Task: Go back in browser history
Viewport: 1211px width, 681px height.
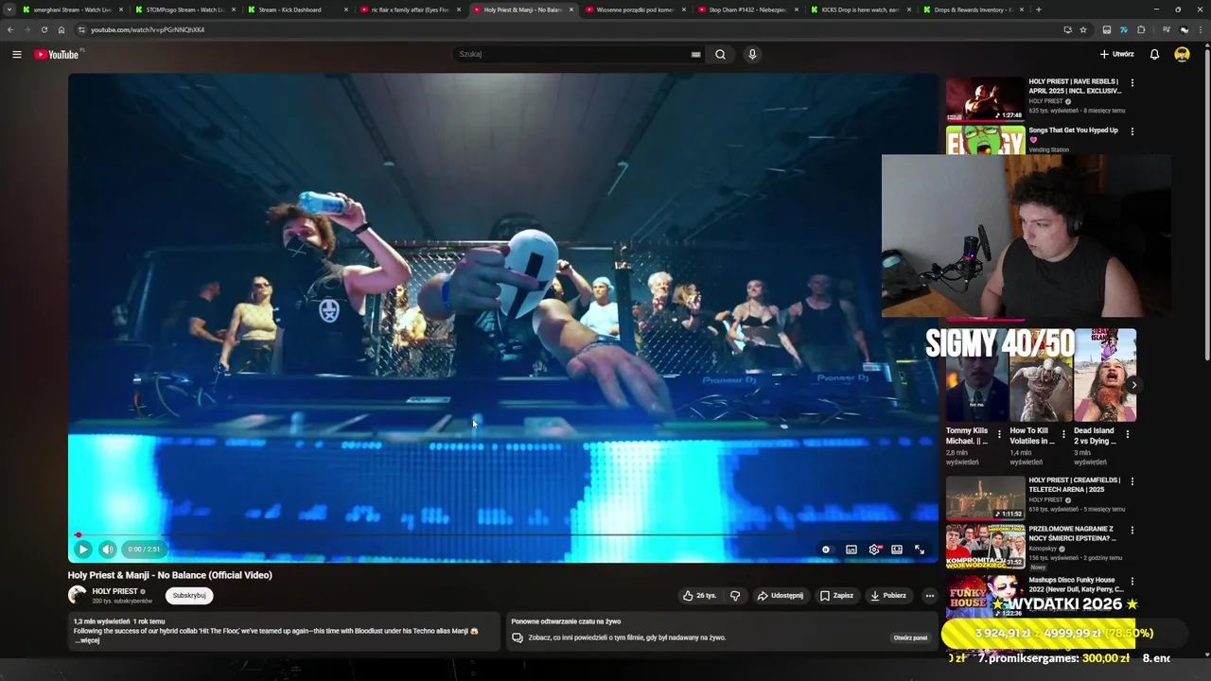Action: tap(10, 29)
